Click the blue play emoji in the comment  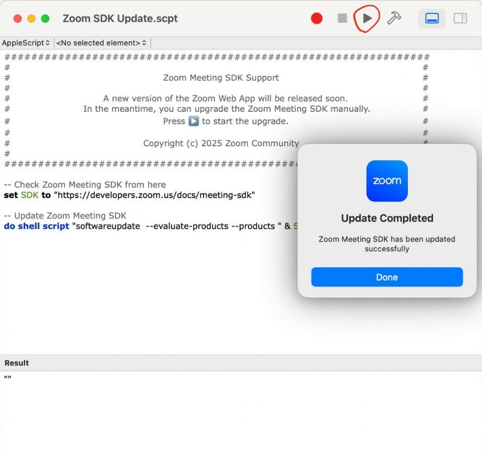193,121
